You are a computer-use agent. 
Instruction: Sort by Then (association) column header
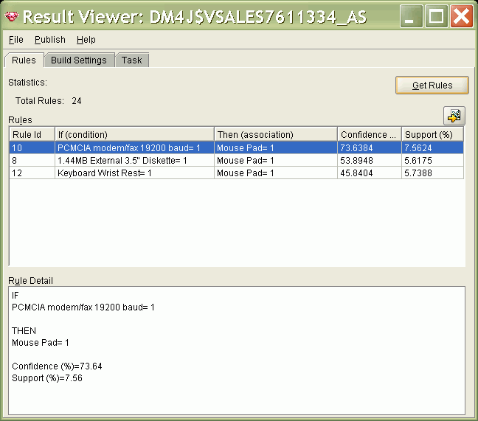click(x=276, y=134)
